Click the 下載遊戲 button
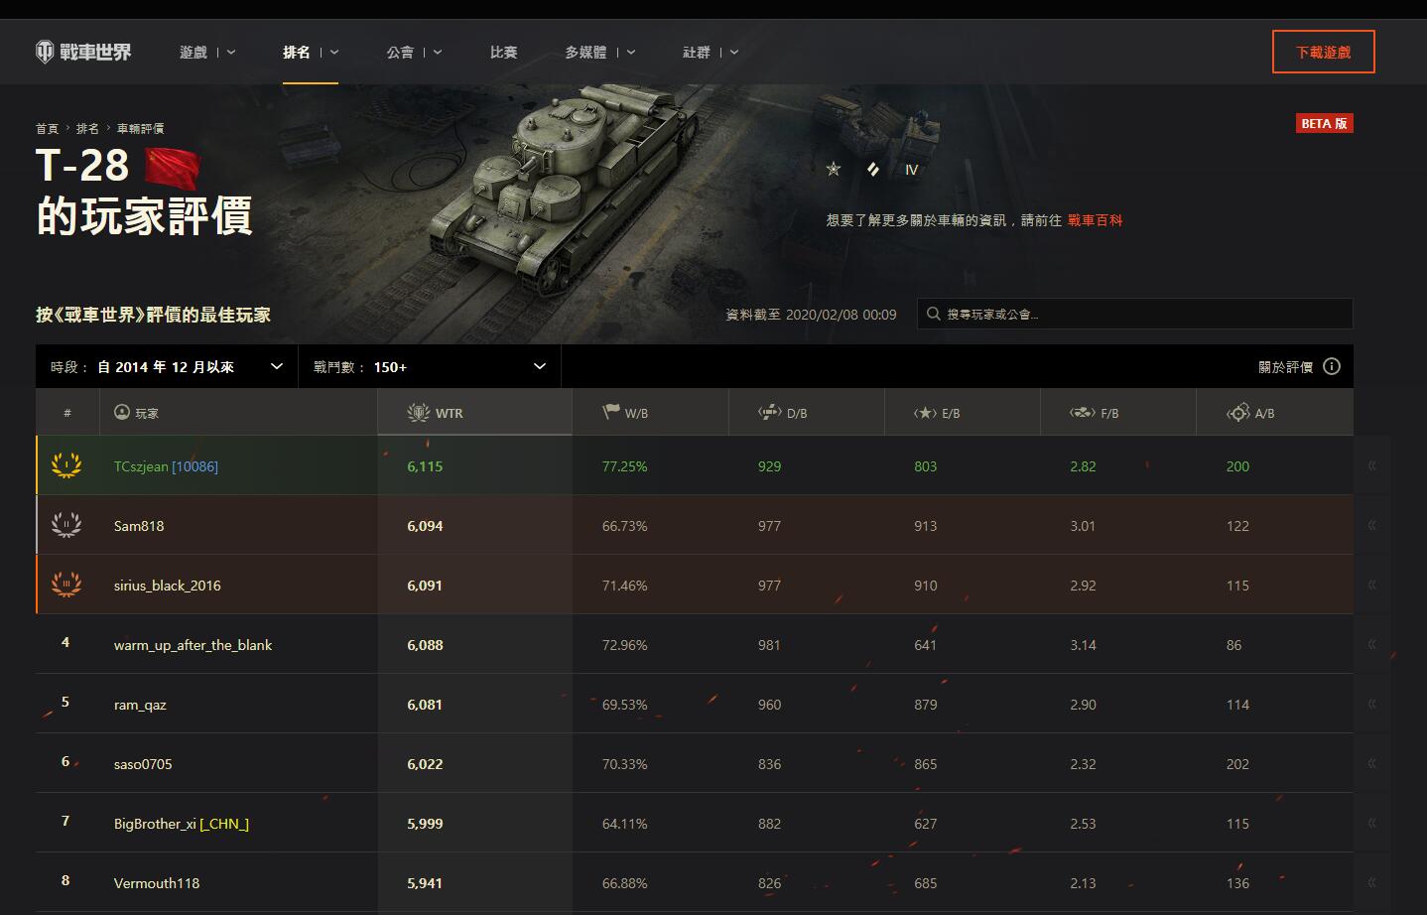This screenshot has height=915, width=1427. (x=1323, y=52)
